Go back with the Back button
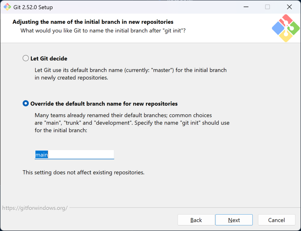 click(x=196, y=220)
